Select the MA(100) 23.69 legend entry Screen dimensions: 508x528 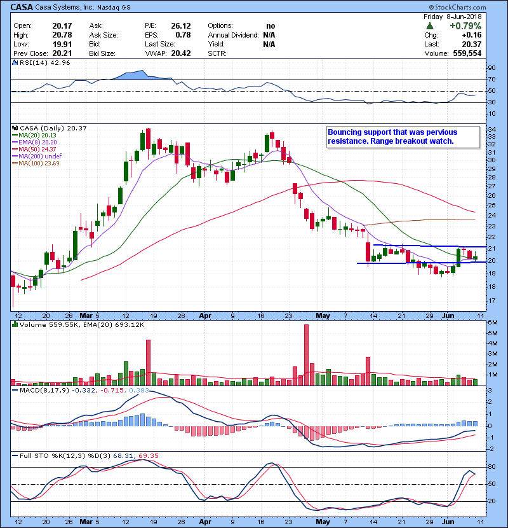click(36, 163)
